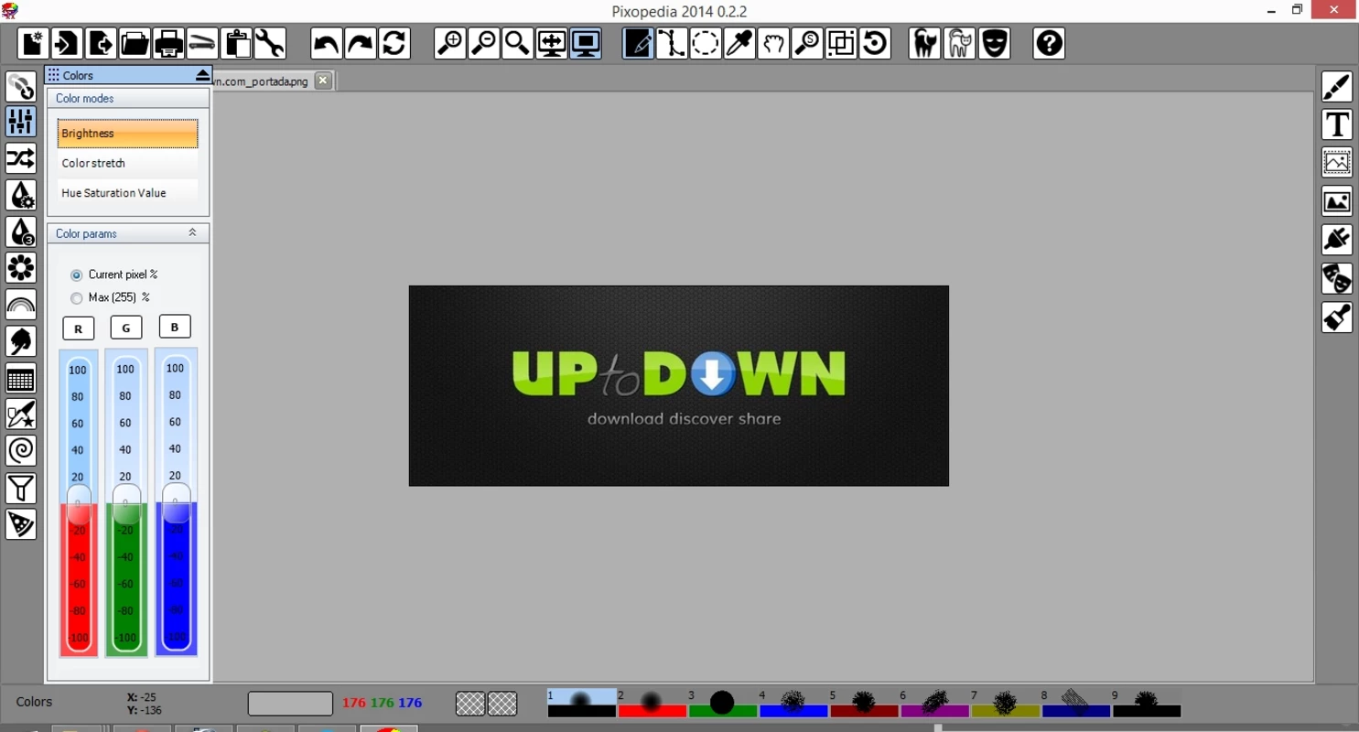
Task: Undo the last action
Action: click(x=327, y=43)
